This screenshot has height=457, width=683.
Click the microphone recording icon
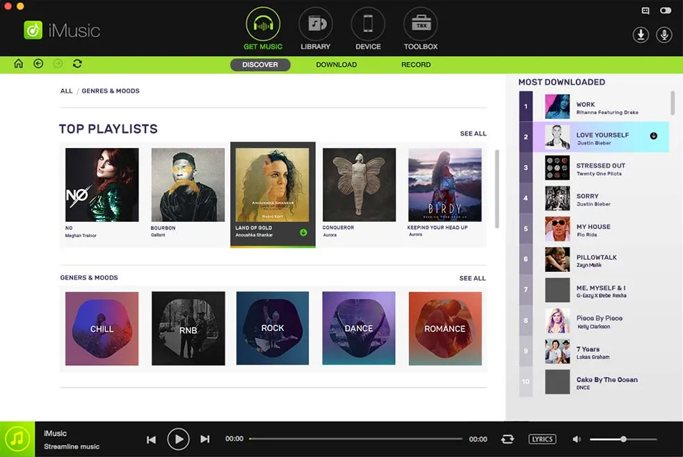click(664, 34)
